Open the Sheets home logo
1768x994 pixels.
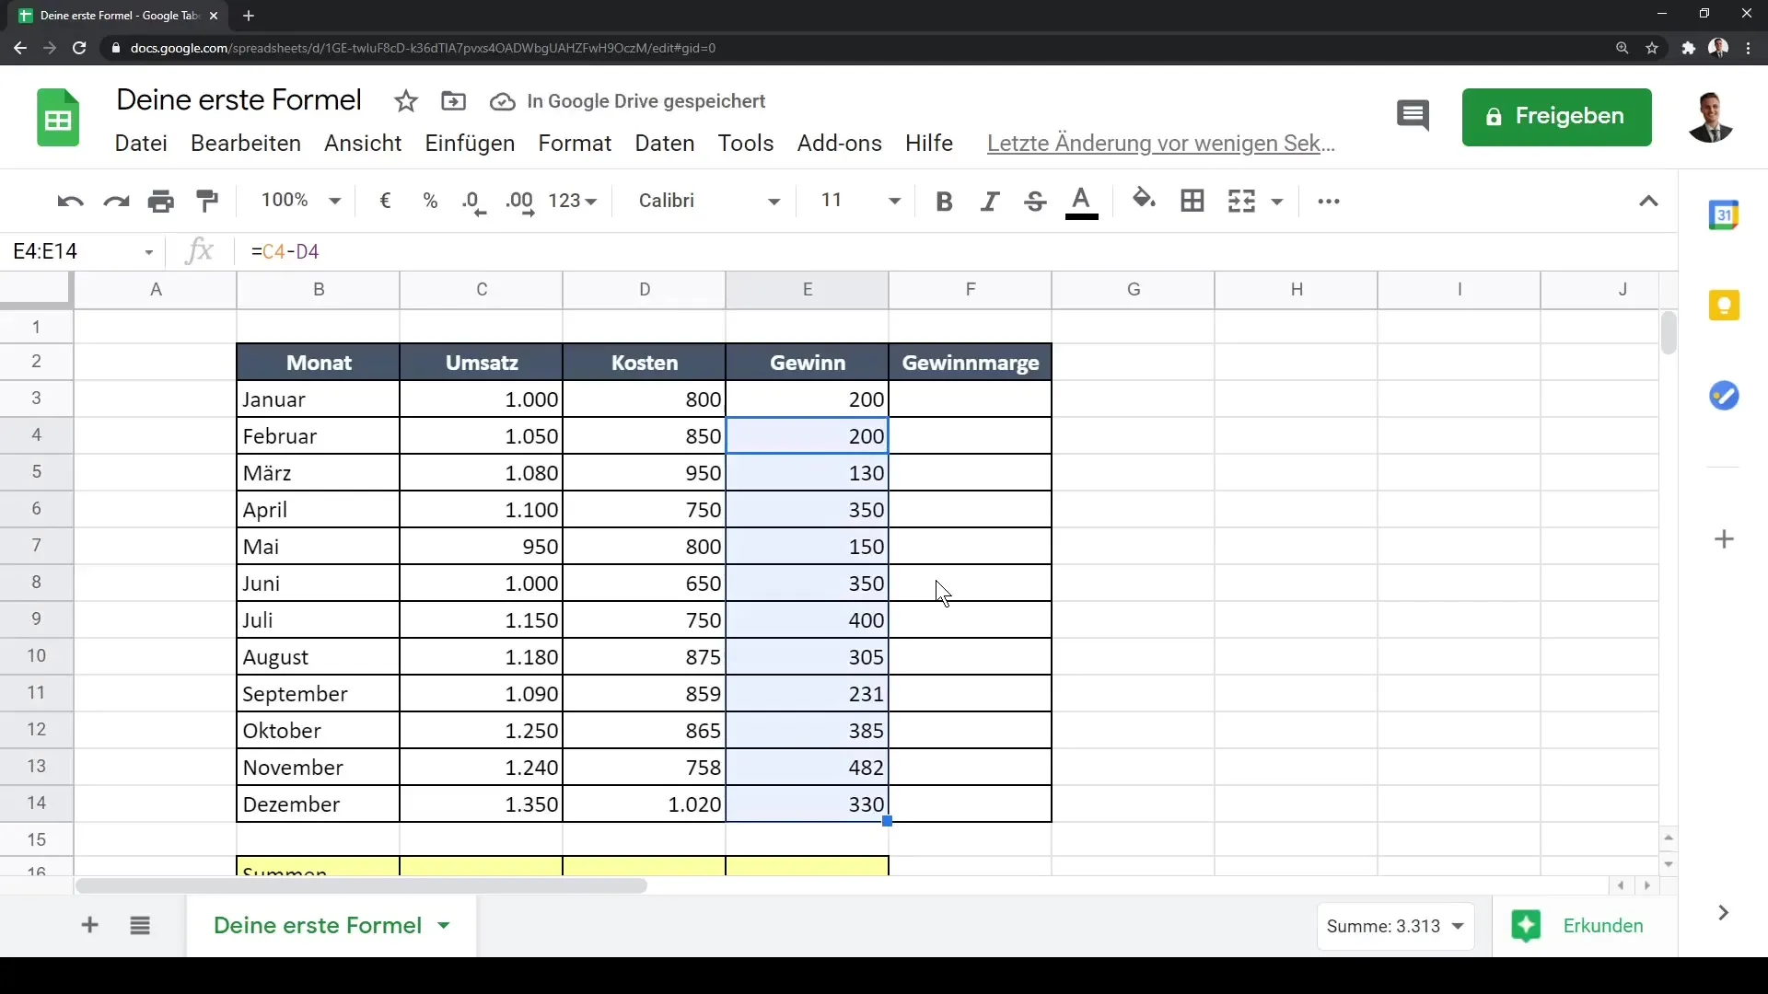[58, 118]
